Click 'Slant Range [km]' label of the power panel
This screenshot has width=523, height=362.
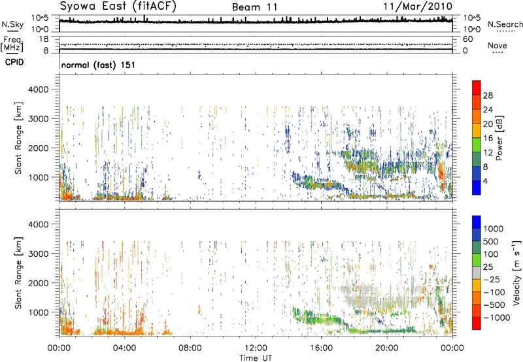point(18,138)
